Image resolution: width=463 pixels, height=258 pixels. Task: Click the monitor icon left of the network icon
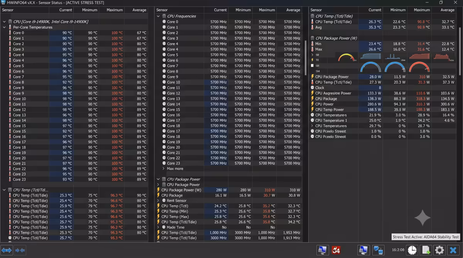coord(363,250)
